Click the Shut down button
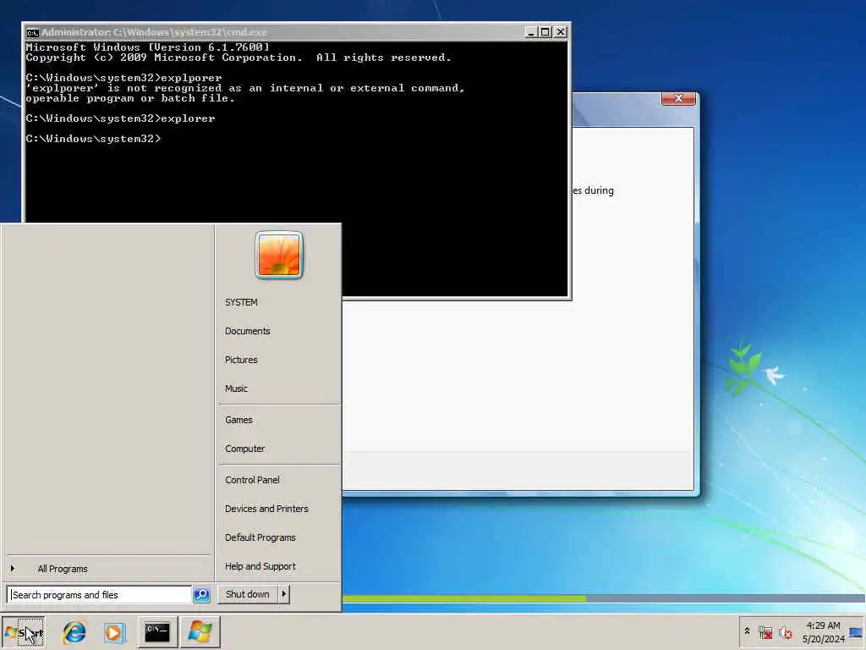The image size is (866, 650). 248,594
